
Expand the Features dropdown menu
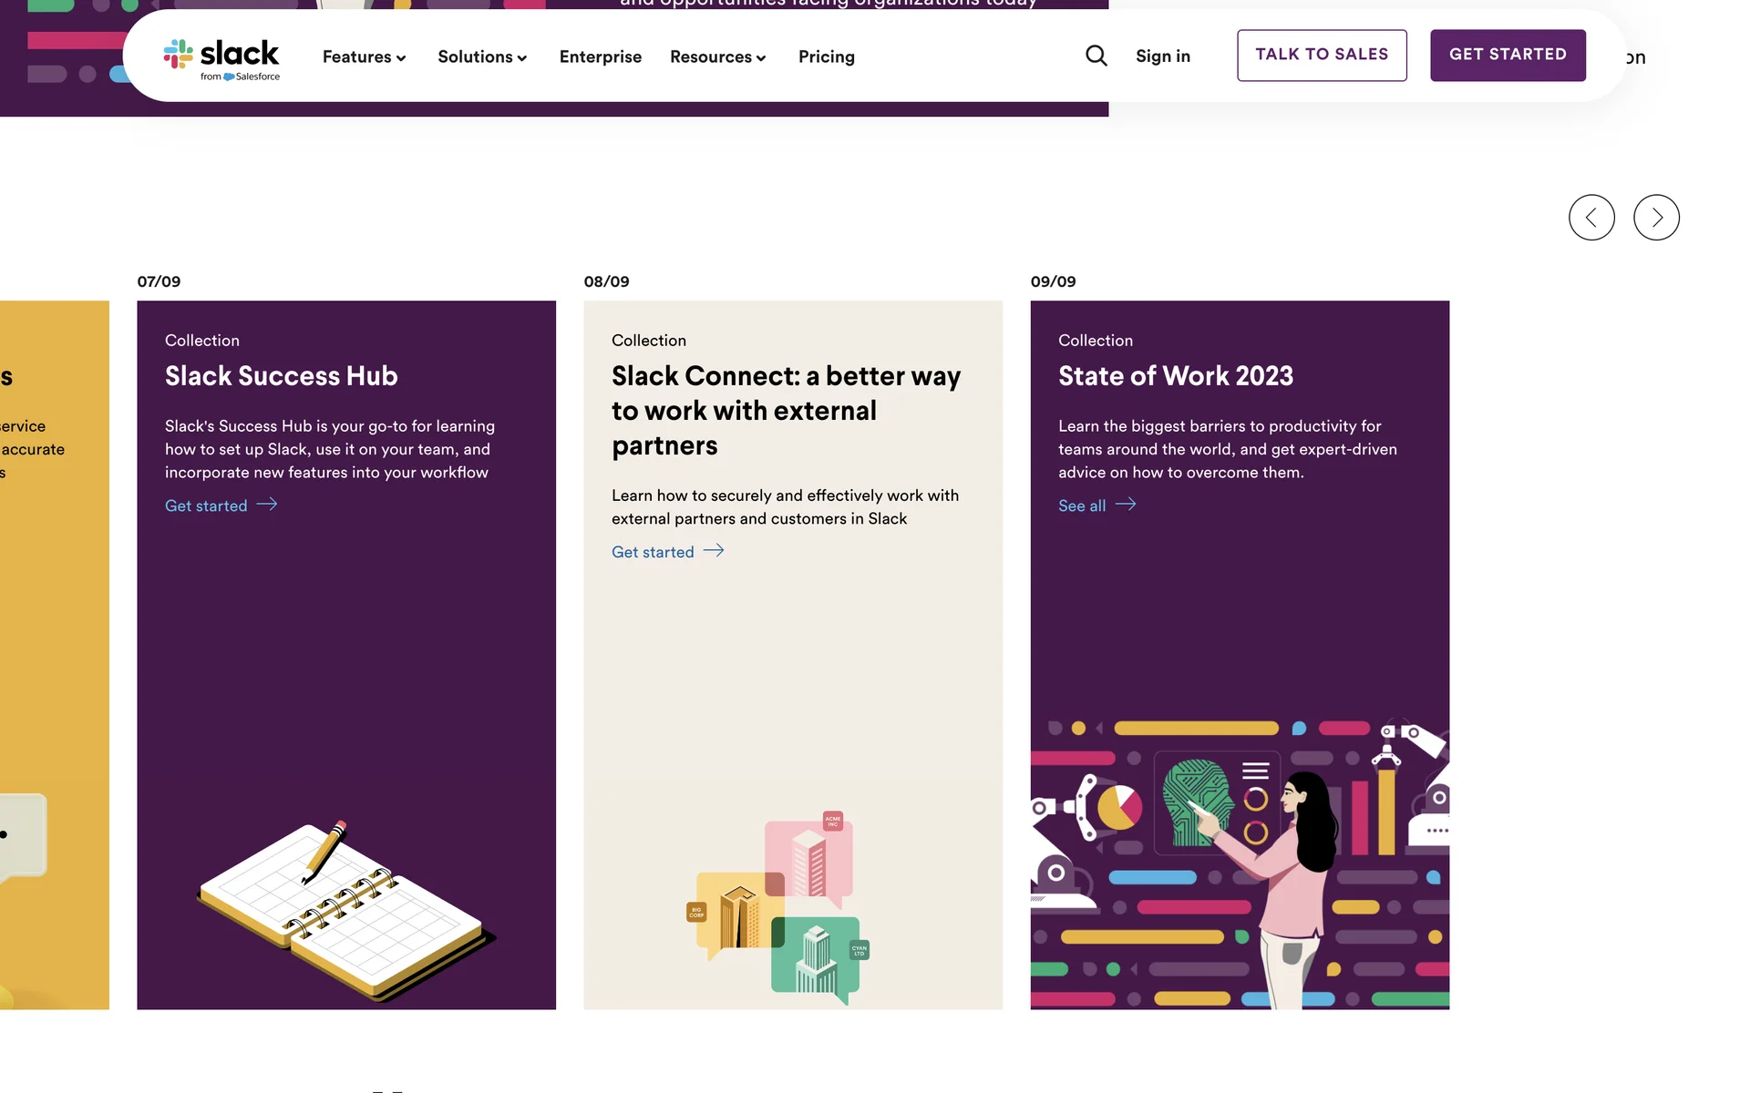pos(364,57)
